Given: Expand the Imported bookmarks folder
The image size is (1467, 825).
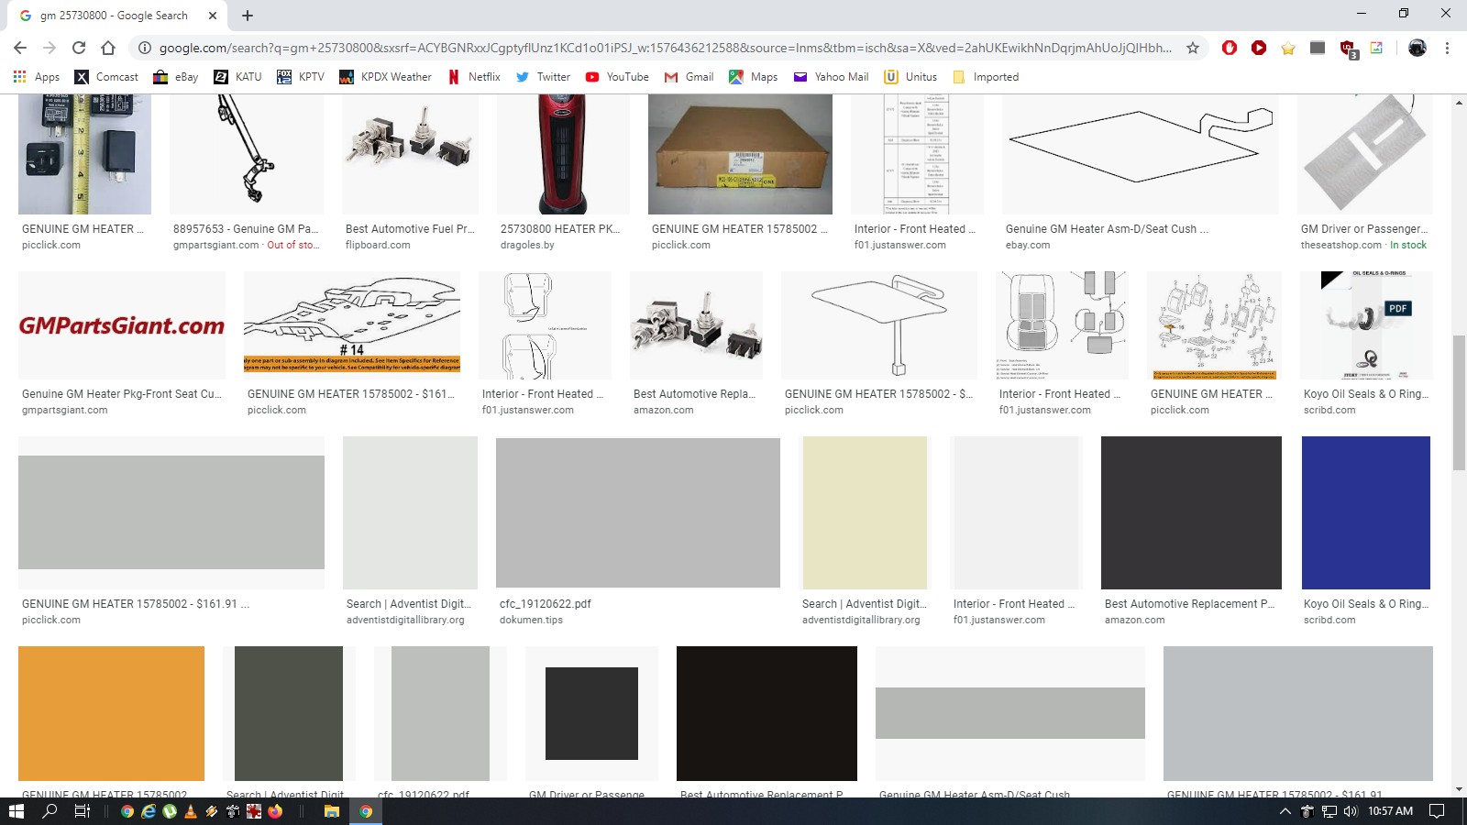Looking at the screenshot, I should point(986,77).
